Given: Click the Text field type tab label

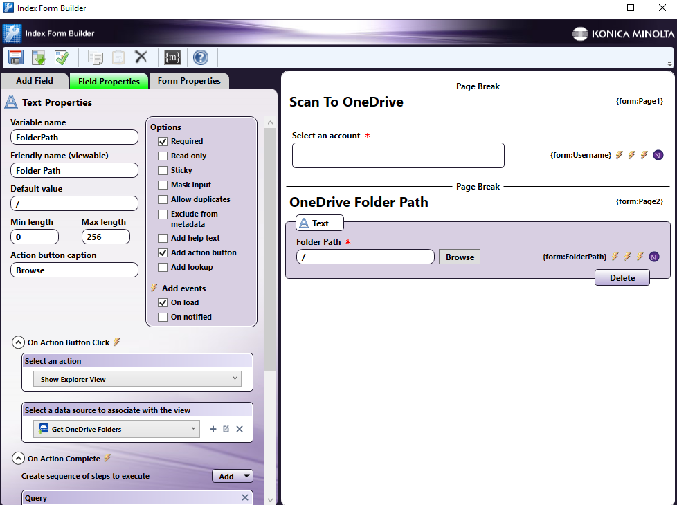Looking at the screenshot, I should [x=320, y=223].
